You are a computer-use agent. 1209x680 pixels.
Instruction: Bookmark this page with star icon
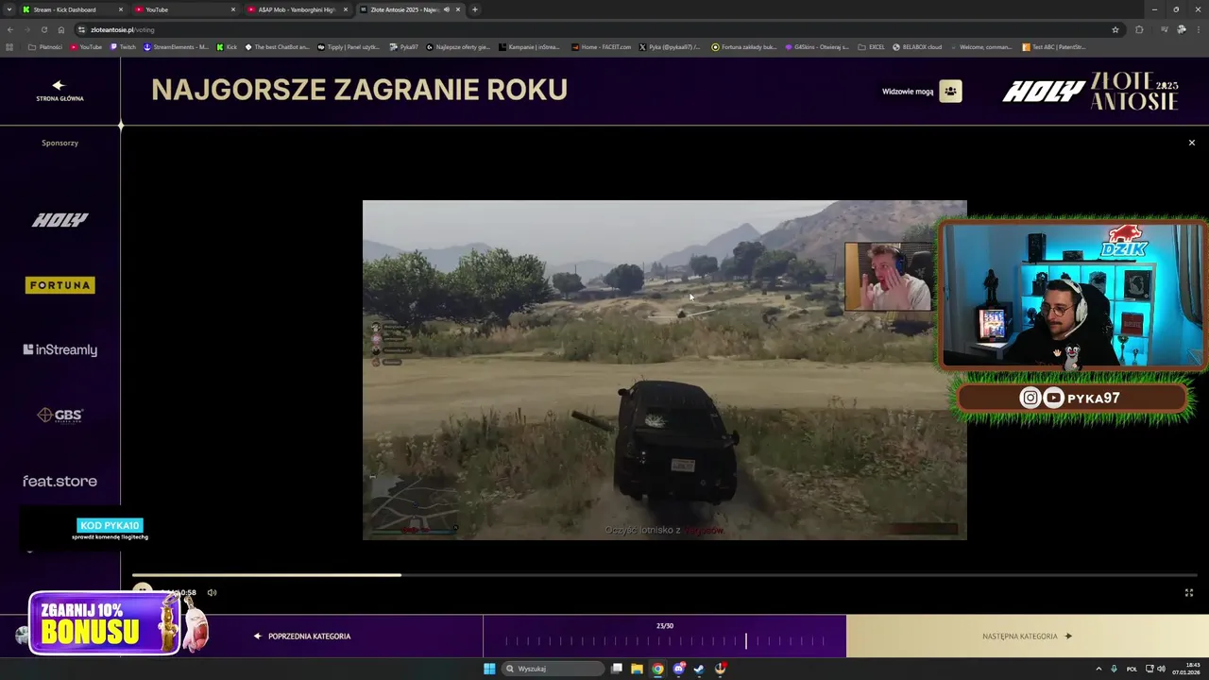1115,29
